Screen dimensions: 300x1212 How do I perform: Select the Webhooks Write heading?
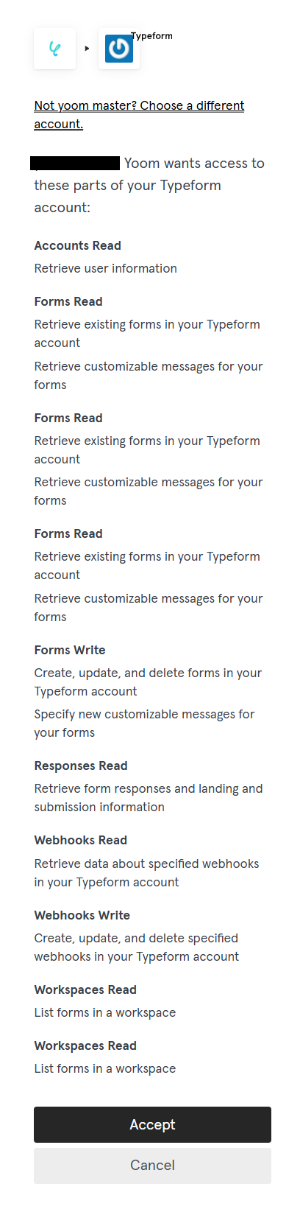pyautogui.click(x=82, y=915)
